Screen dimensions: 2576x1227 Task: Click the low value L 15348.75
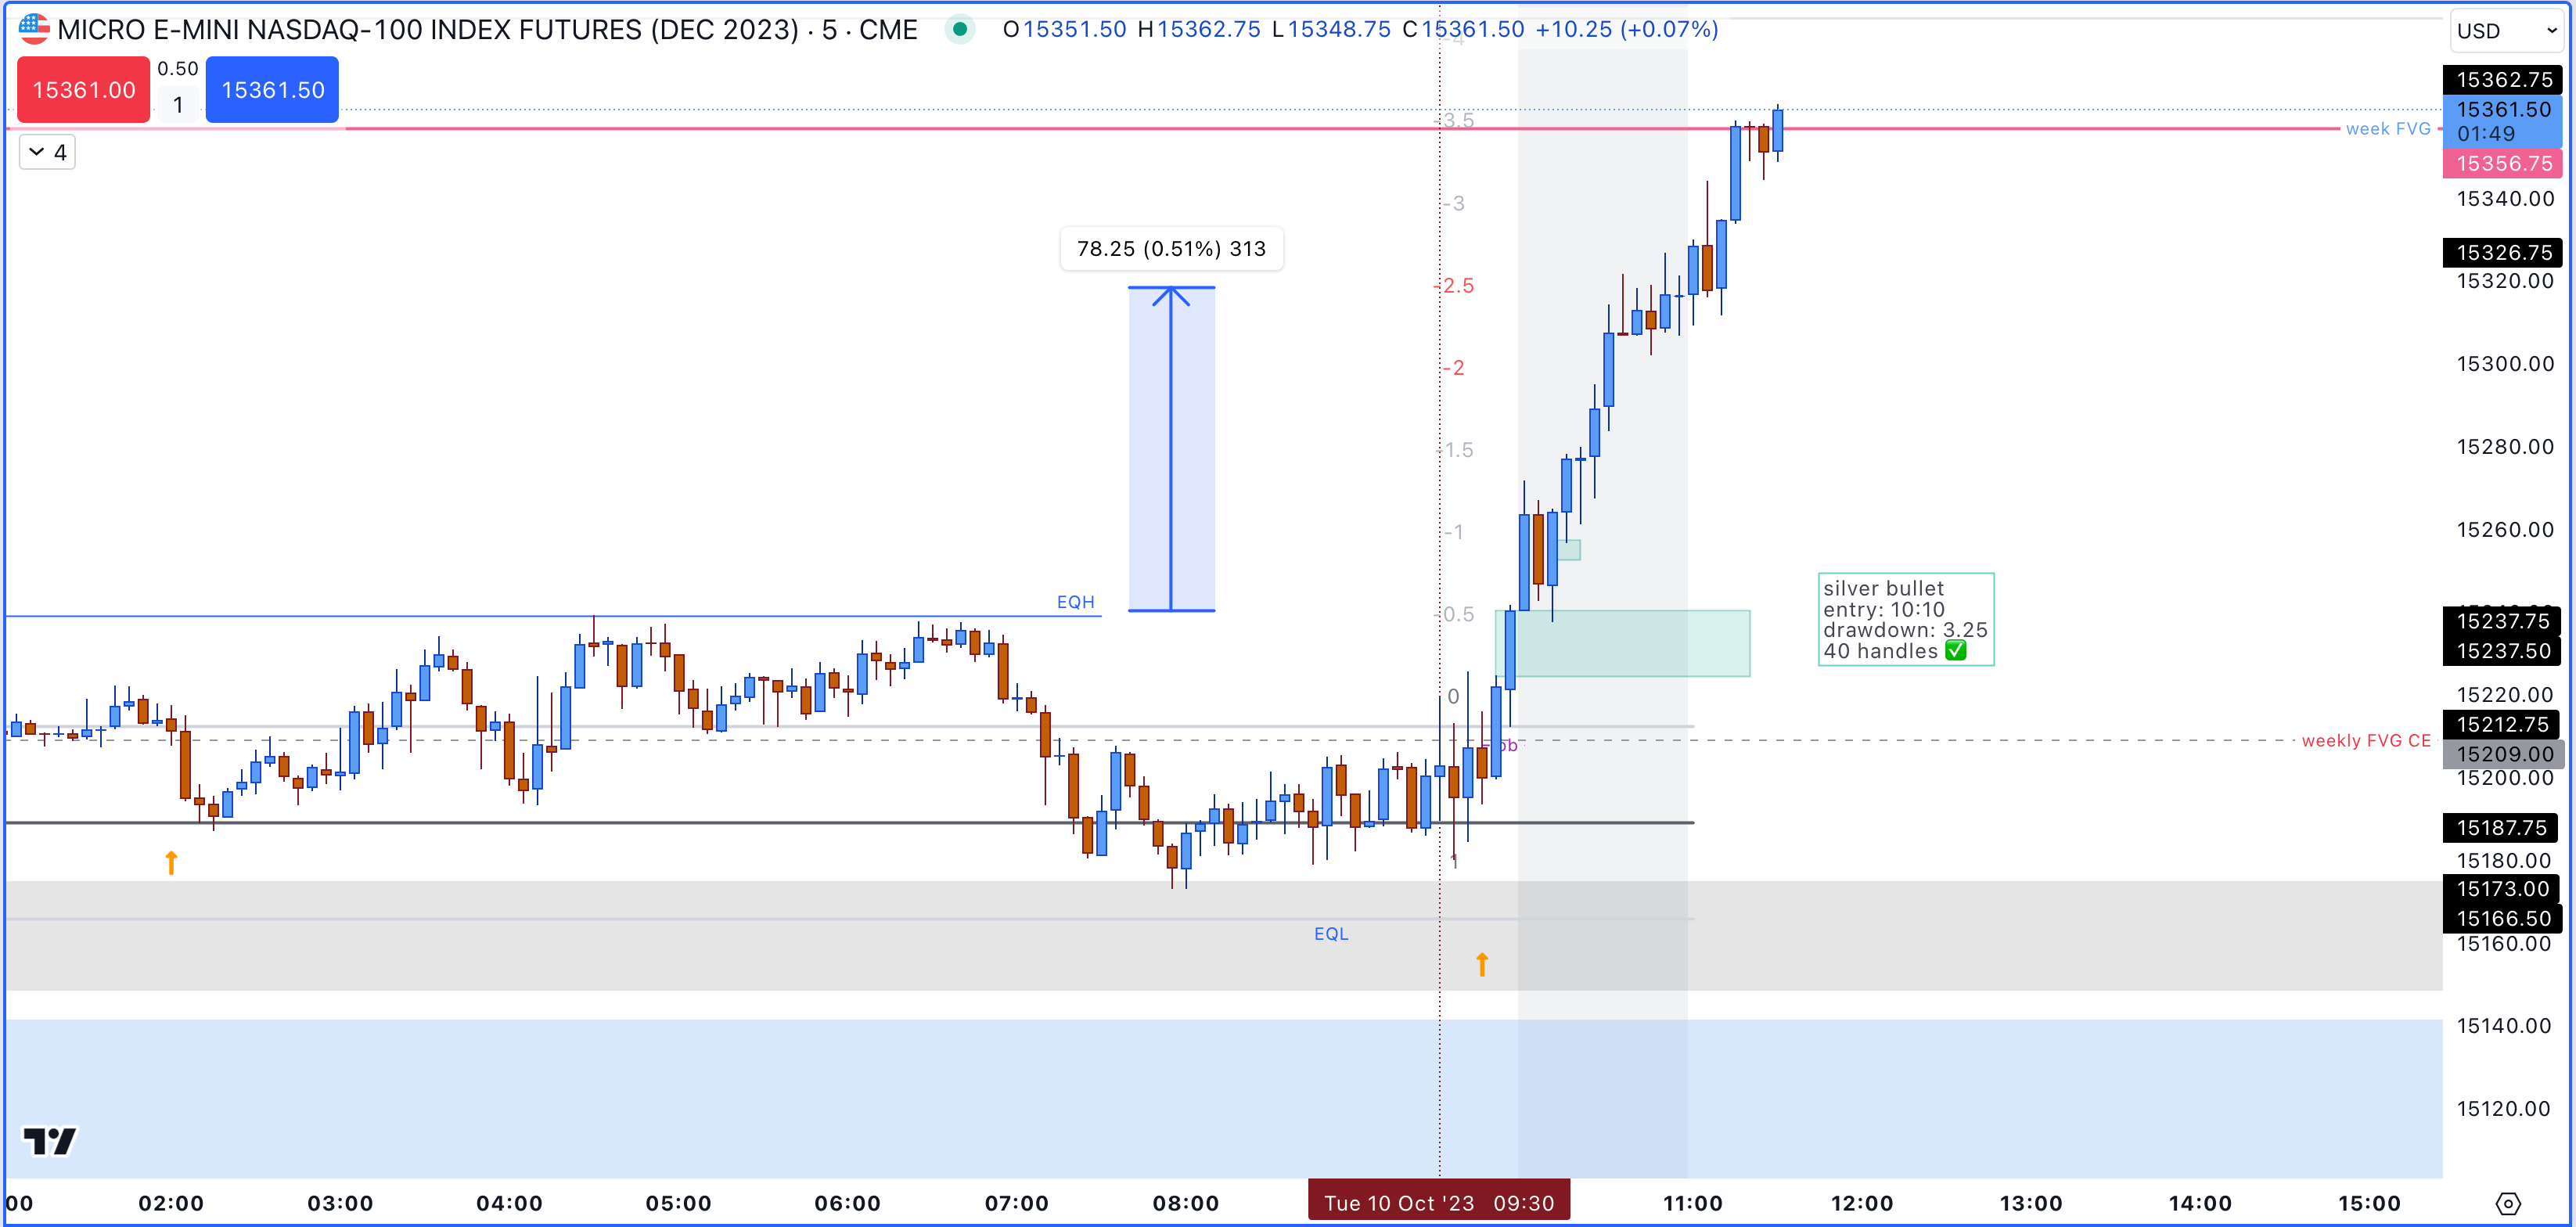(1331, 30)
